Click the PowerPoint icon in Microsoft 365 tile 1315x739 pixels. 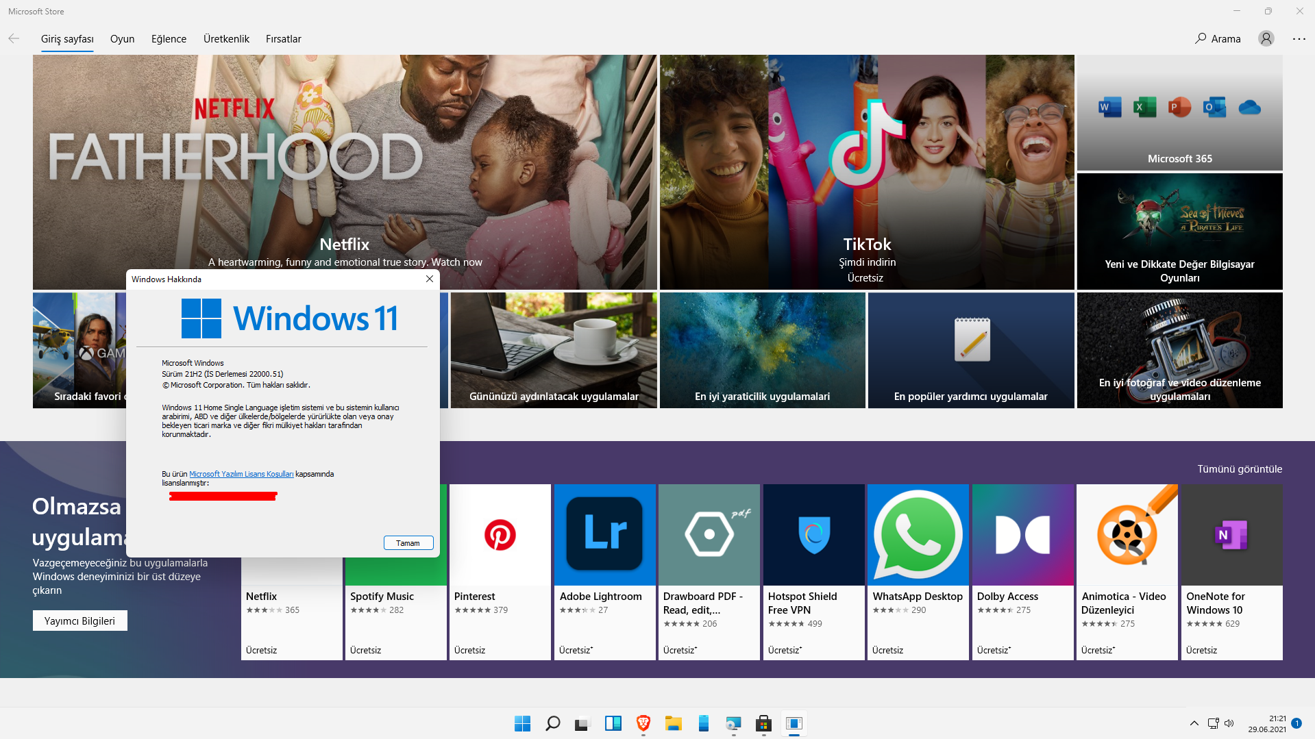(x=1179, y=107)
